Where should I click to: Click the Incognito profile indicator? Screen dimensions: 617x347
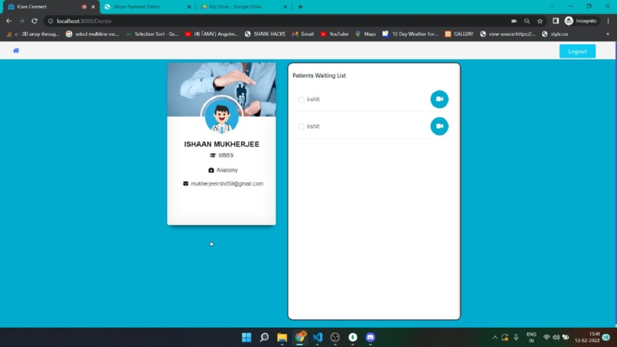581,21
